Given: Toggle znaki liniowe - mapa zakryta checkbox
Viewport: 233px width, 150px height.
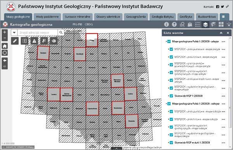Looking at the screenshot, I should click(x=171, y=57).
